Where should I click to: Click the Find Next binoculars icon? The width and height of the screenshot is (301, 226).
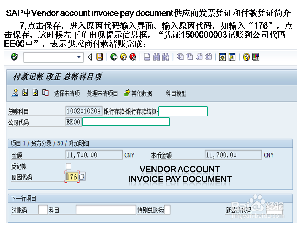click(x=166, y=57)
